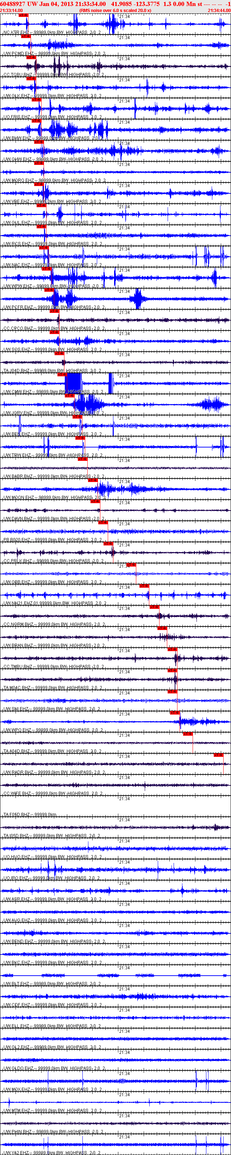Select the 'UW PHIN EHZ' station label
The width and height of the screenshot is (231, 1155).
pyautogui.click(x=18, y=1131)
